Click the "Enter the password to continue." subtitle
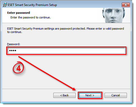The image size is (136, 107). pyautogui.click(x=30, y=17)
